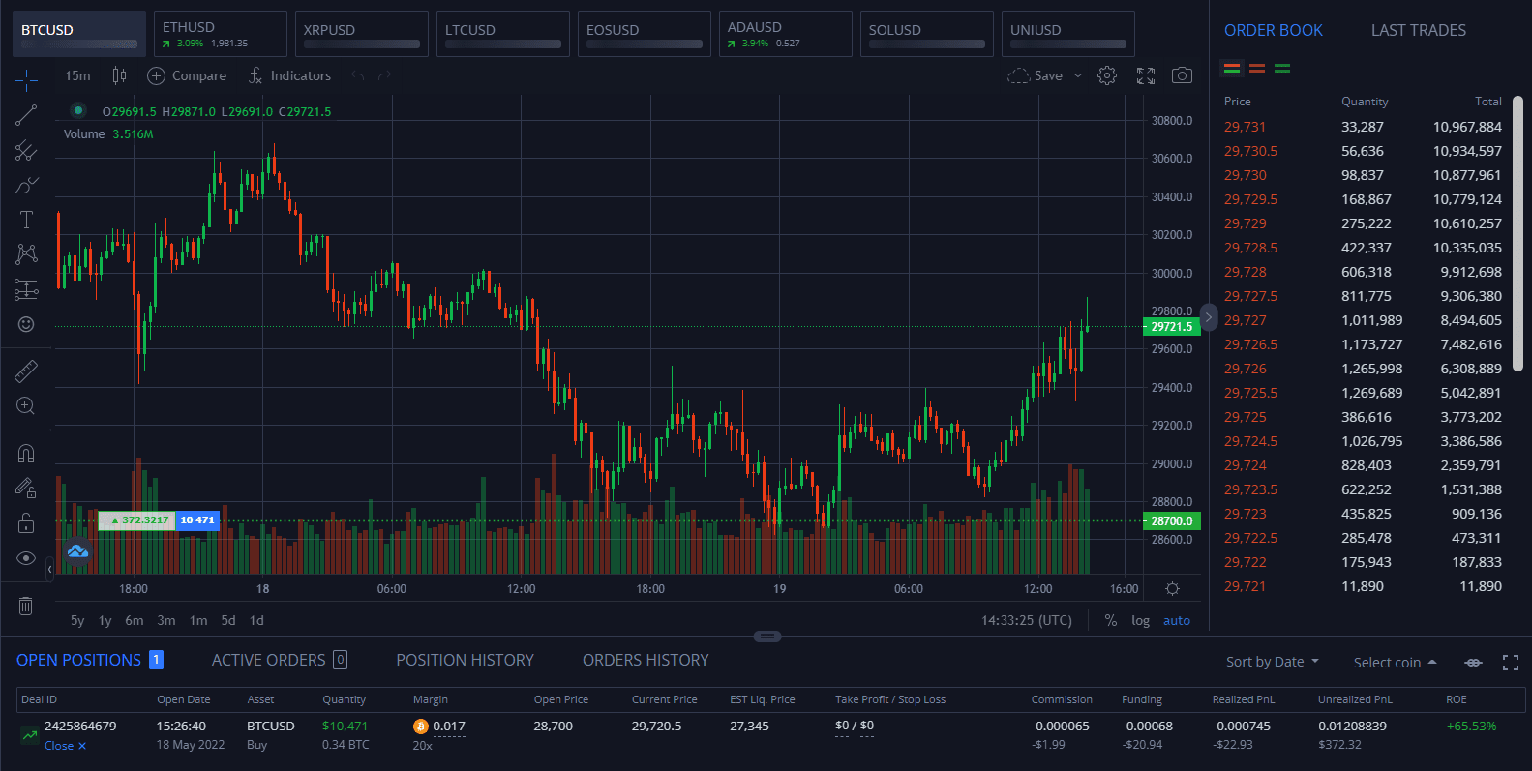Take a chart snapshot with camera icon
The height and width of the screenshot is (771, 1532).
[x=1182, y=75]
